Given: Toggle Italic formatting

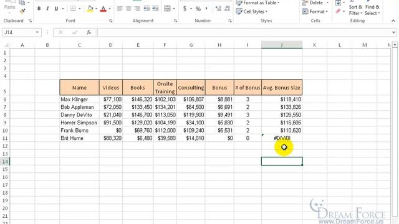Looking at the screenshot, I should (x=47, y=9).
